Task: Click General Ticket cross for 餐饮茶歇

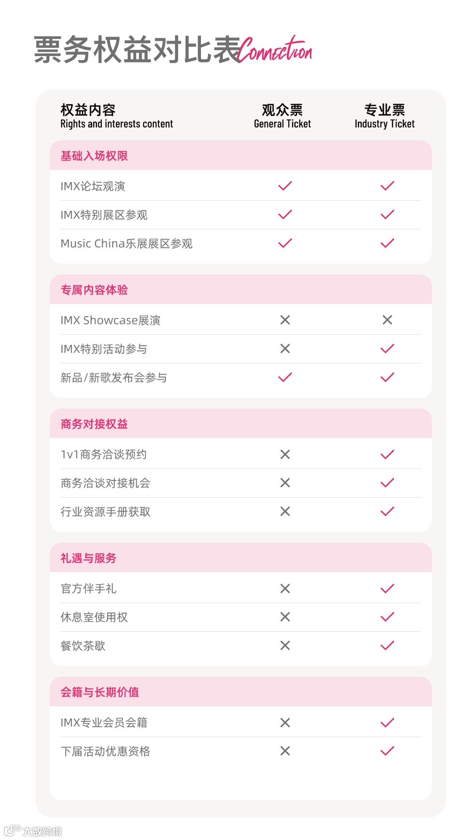Action: pyautogui.click(x=285, y=645)
